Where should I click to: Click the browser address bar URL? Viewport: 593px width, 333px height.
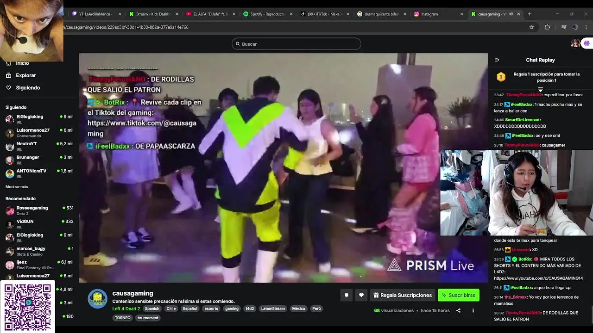point(126,27)
